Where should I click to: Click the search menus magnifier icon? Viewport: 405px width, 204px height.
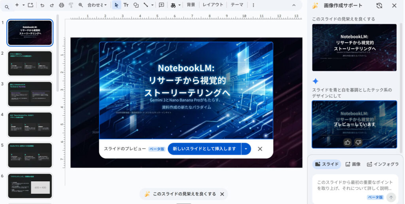(7, 7)
